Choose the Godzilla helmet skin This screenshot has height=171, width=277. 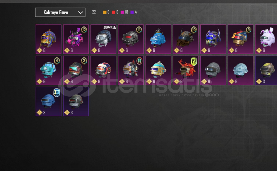[103, 39]
